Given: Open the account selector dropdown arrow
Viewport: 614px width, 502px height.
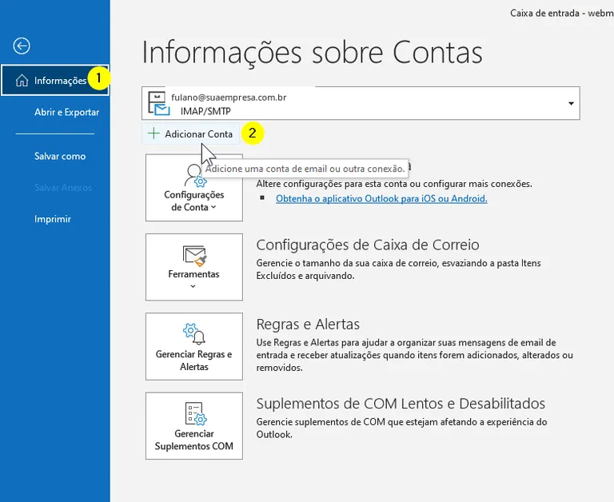Looking at the screenshot, I should pos(571,103).
